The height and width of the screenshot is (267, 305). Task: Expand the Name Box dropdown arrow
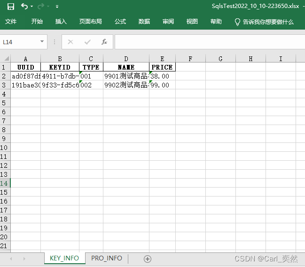click(42, 41)
